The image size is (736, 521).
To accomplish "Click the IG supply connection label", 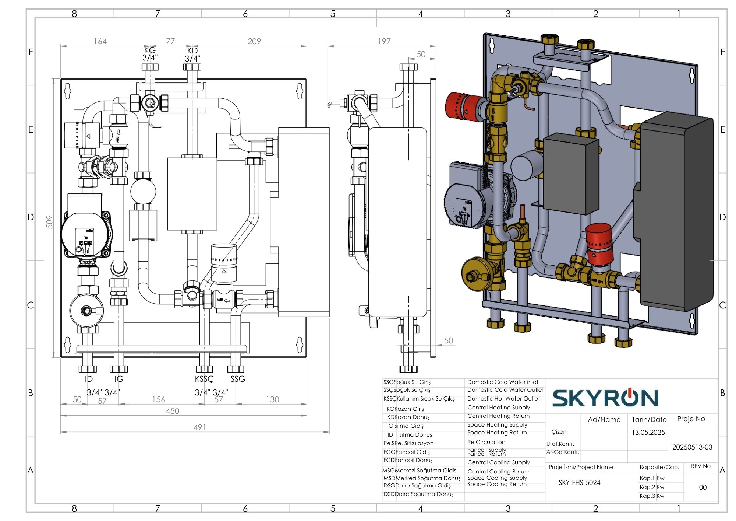I will (x=119, y=379).
